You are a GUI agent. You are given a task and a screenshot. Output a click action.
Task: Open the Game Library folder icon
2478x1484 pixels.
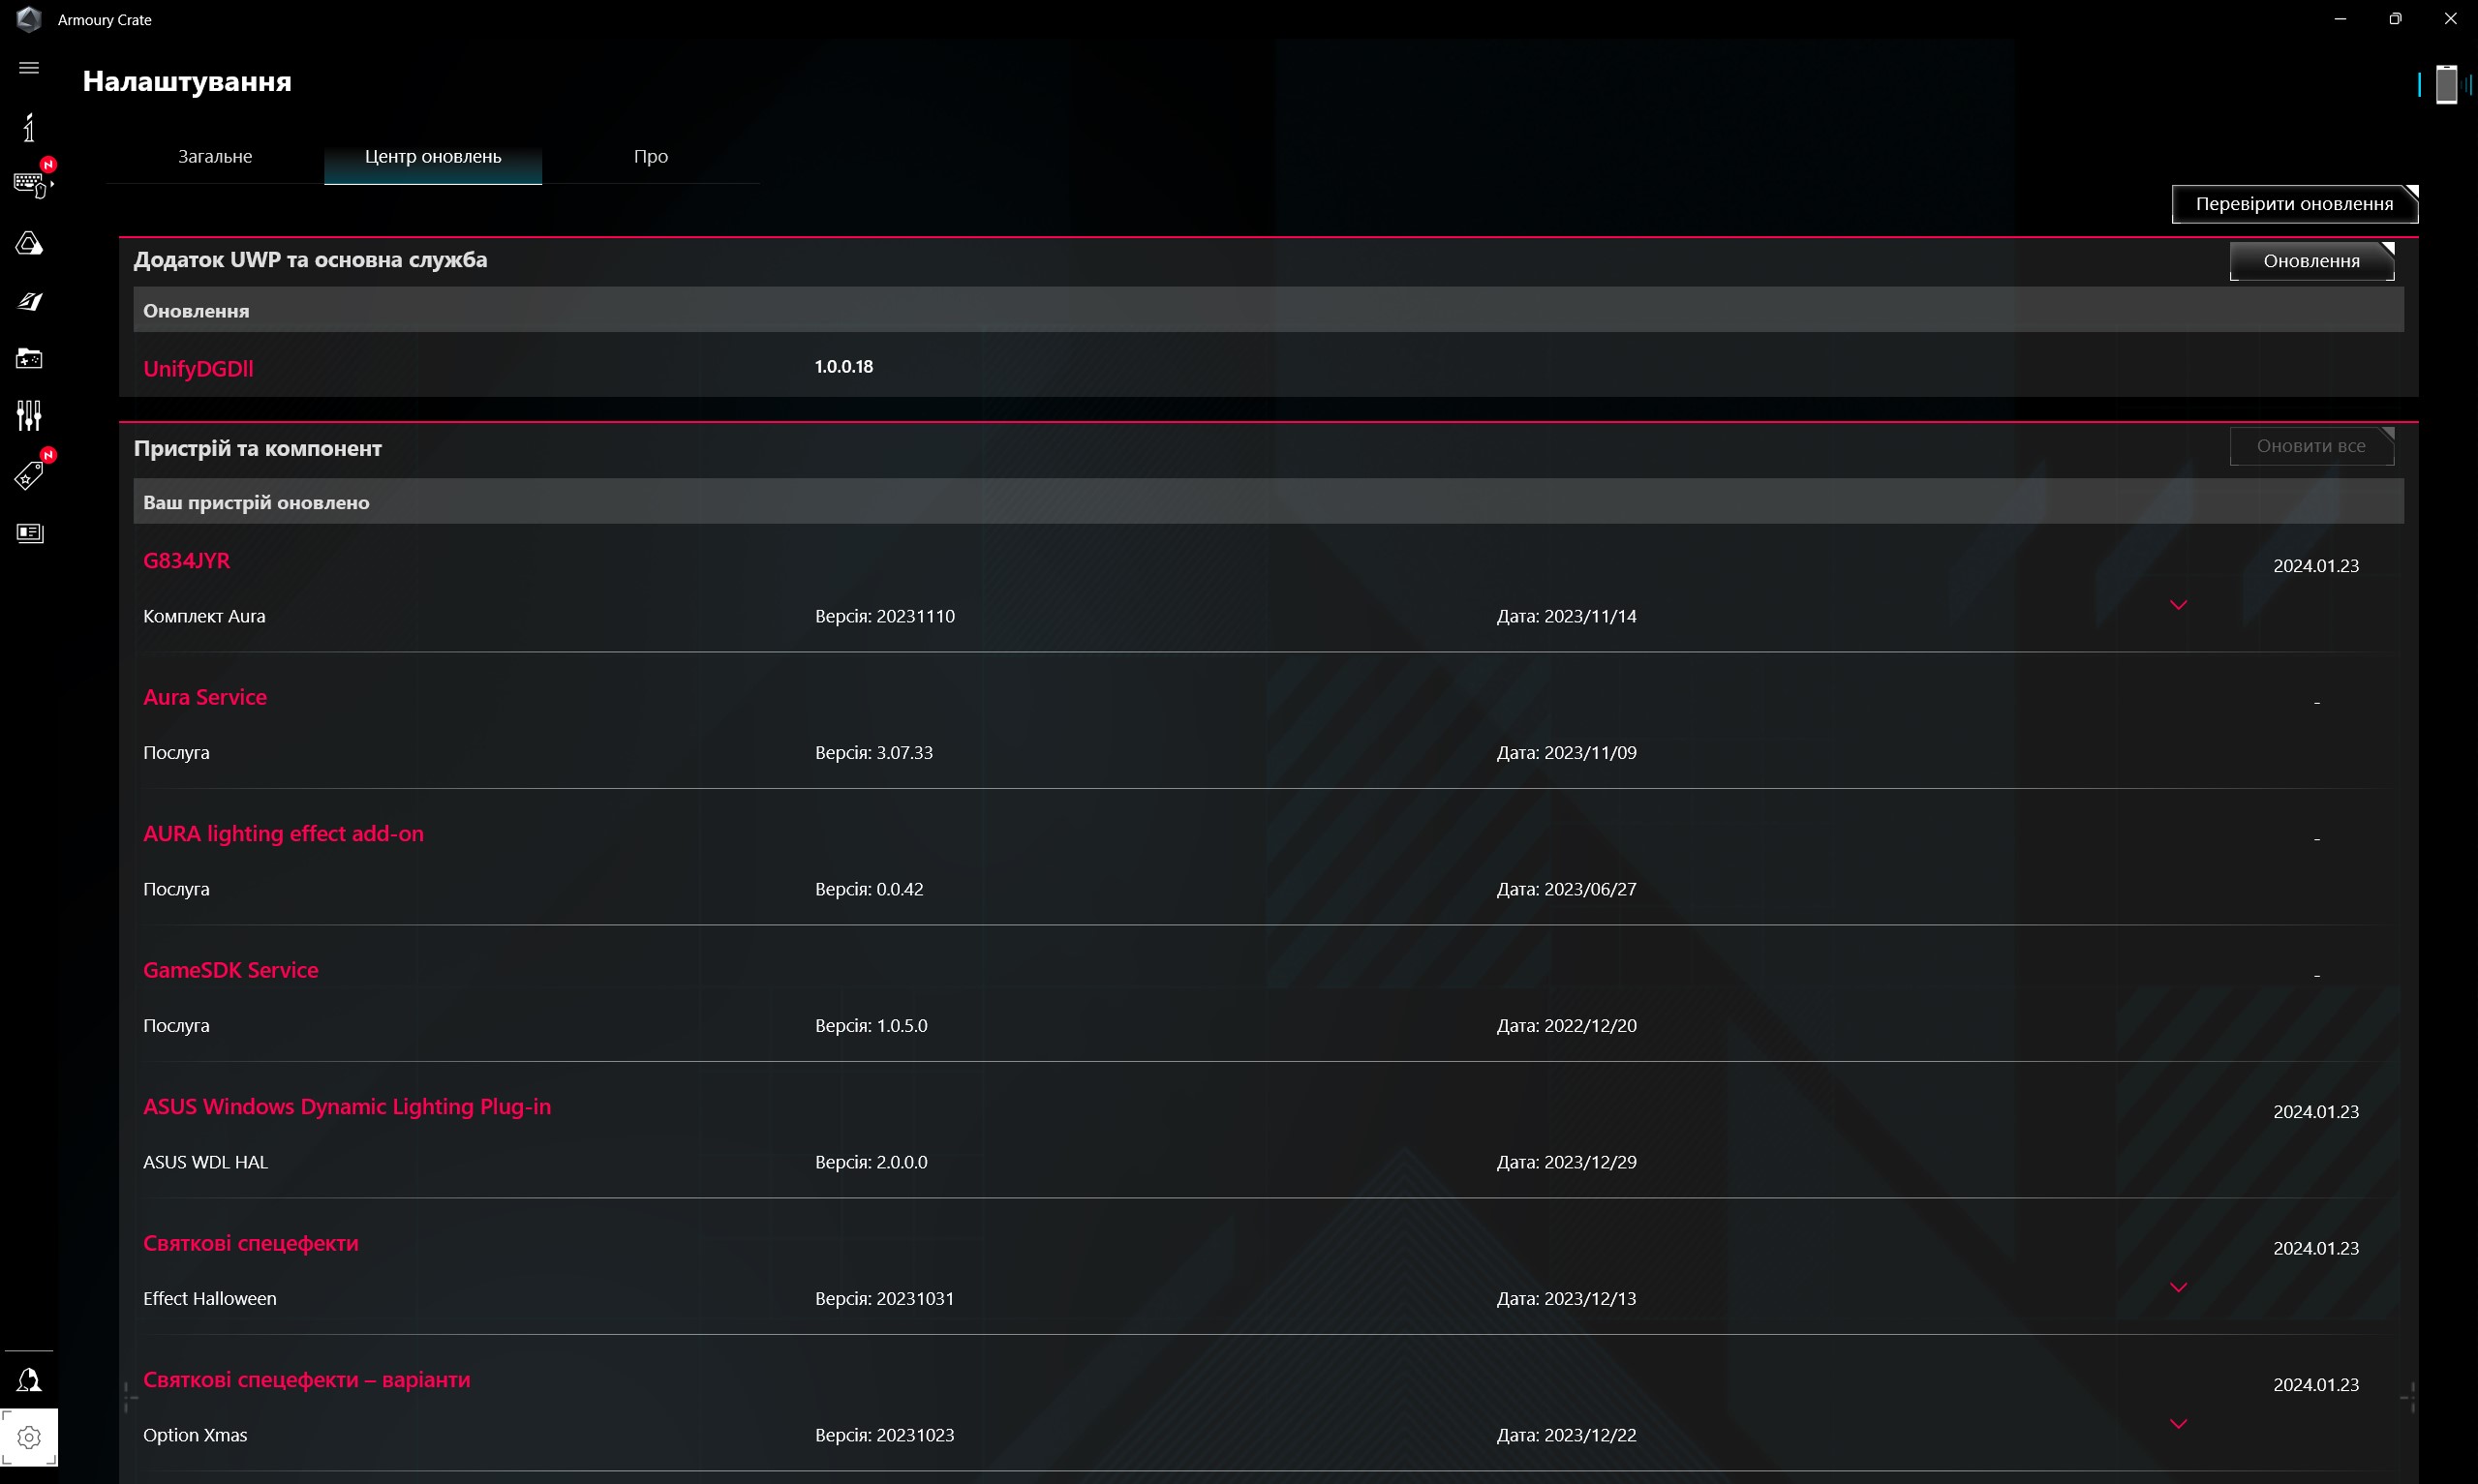[x=29, y=358]
